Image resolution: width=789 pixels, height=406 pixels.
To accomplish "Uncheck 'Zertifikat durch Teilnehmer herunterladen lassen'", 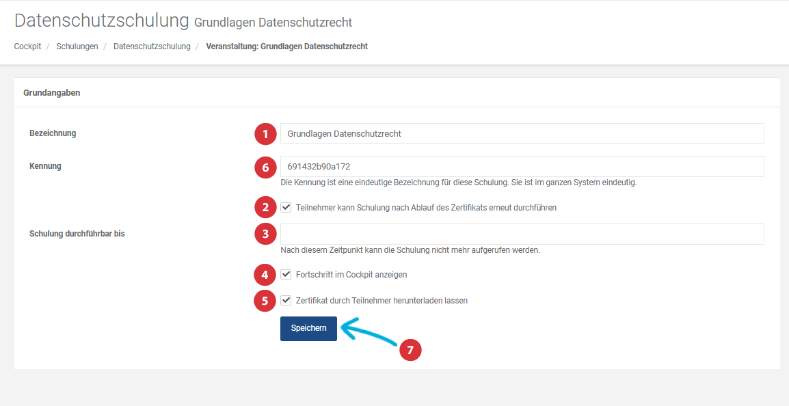I will [286, 300].
